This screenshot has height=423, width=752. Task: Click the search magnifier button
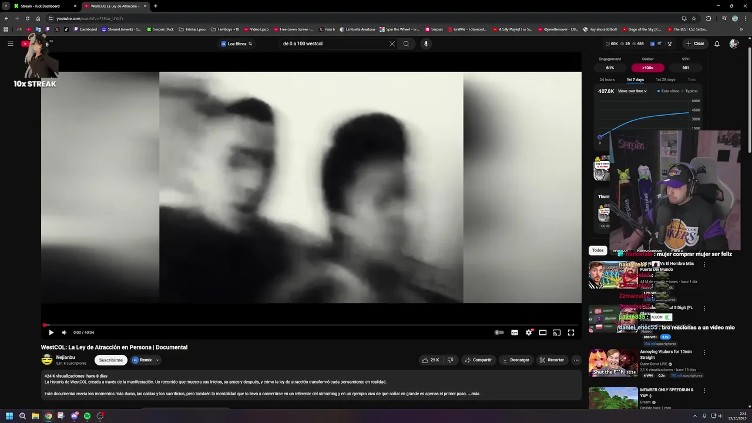point(406,43)
